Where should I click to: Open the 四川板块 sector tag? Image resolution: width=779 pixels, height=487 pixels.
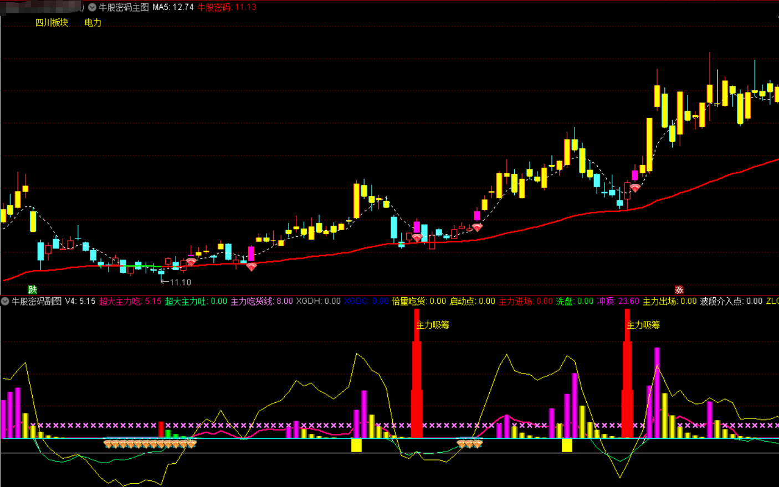(52, 23)
